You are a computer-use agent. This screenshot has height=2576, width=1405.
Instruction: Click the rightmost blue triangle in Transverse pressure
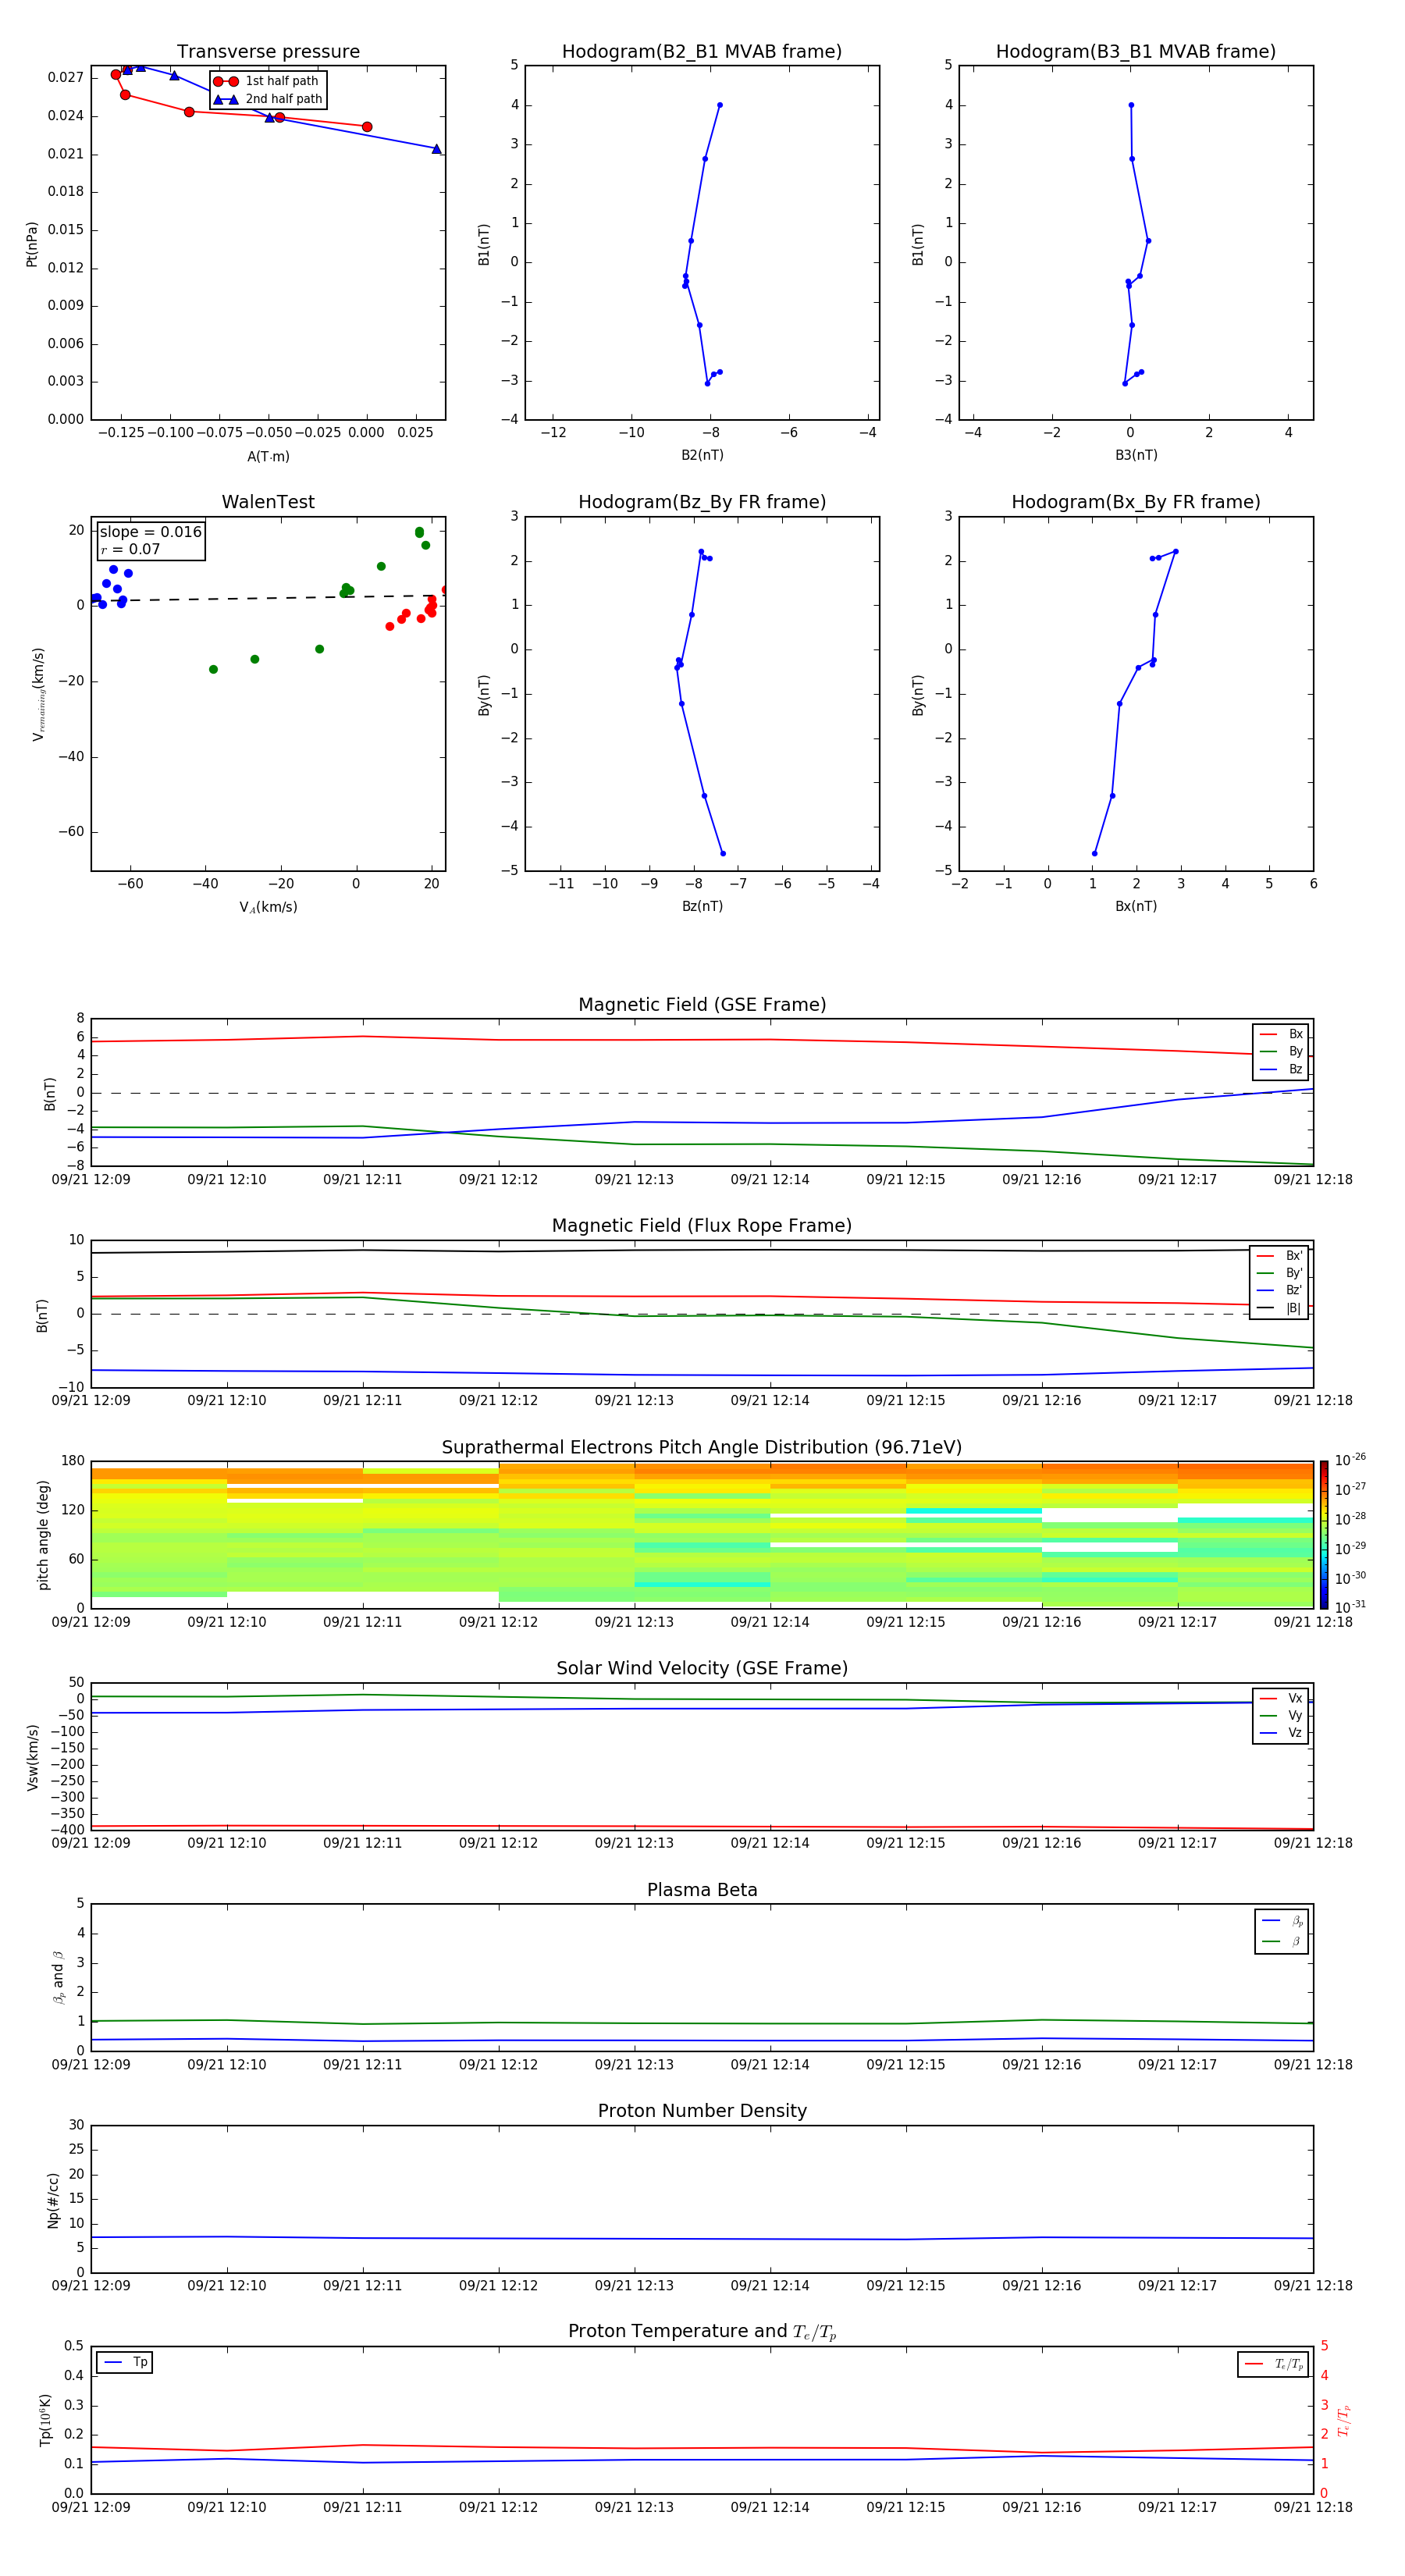tap(436, 149)
